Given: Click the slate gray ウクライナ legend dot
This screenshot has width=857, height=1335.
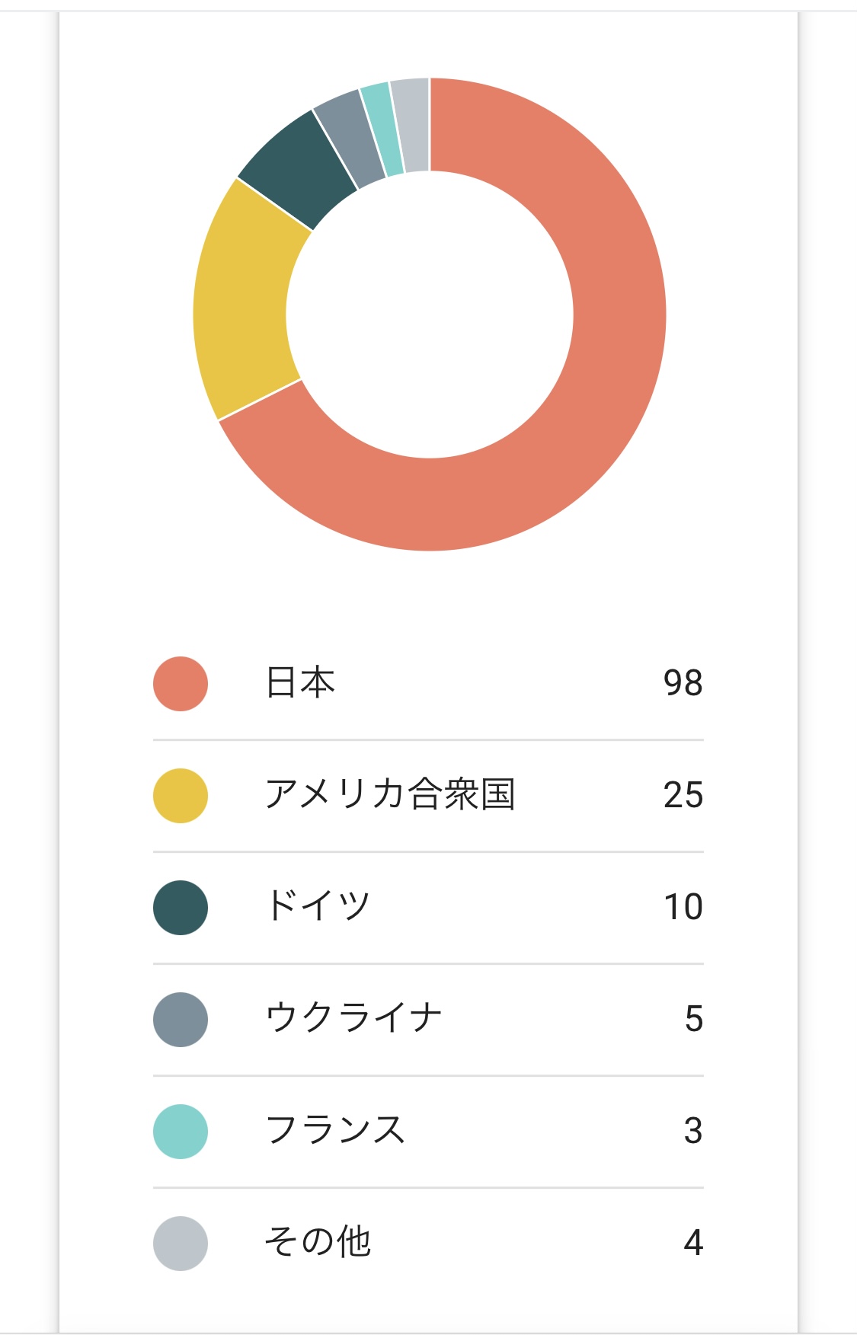Looking at the screenshot, I should (181, 1019).
